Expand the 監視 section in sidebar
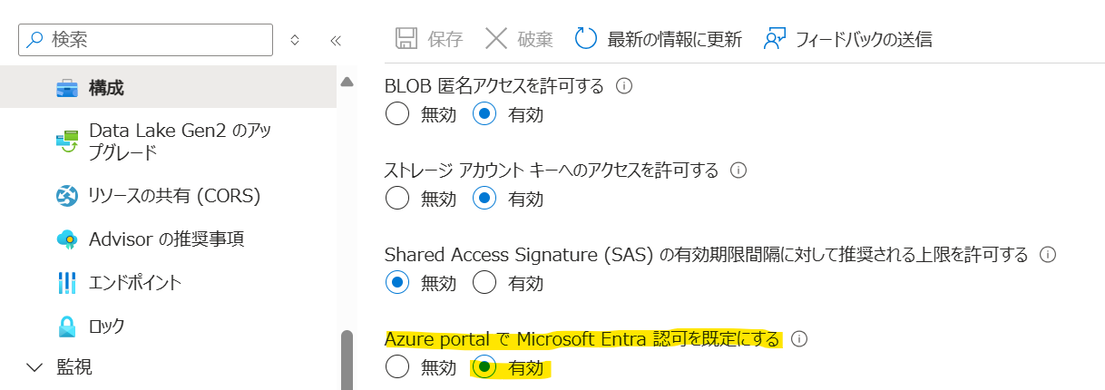The width and height of the screenshot is (1105, 390). (35, 367)
